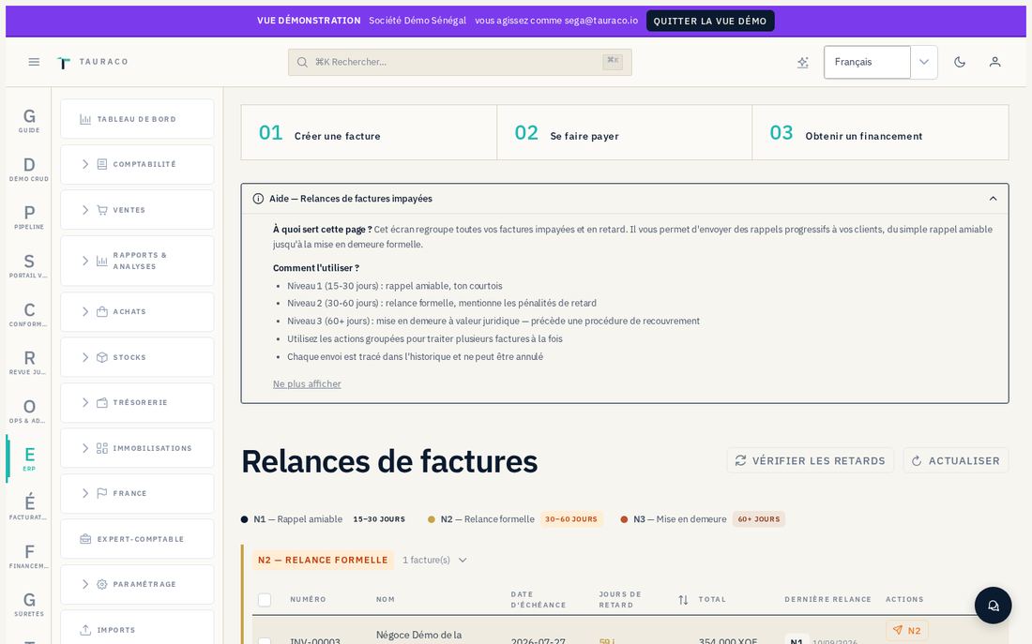Go to step 01 Créer une facture
Screen dimensions: 1032x644
pos(370,132)
